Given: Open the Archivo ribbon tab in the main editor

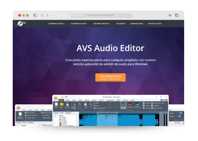Looking at the screenshot, I should [68, 100].
